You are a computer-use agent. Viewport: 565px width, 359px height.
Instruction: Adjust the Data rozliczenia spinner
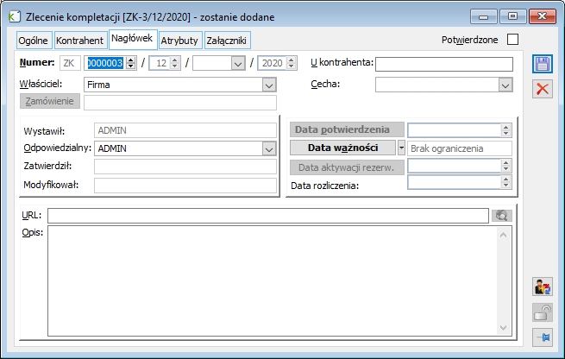(505, 182)
